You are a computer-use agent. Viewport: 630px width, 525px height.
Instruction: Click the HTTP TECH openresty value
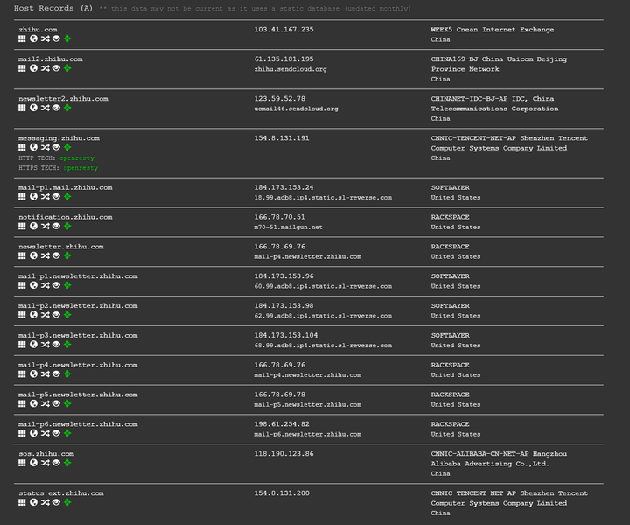[77, 157]
